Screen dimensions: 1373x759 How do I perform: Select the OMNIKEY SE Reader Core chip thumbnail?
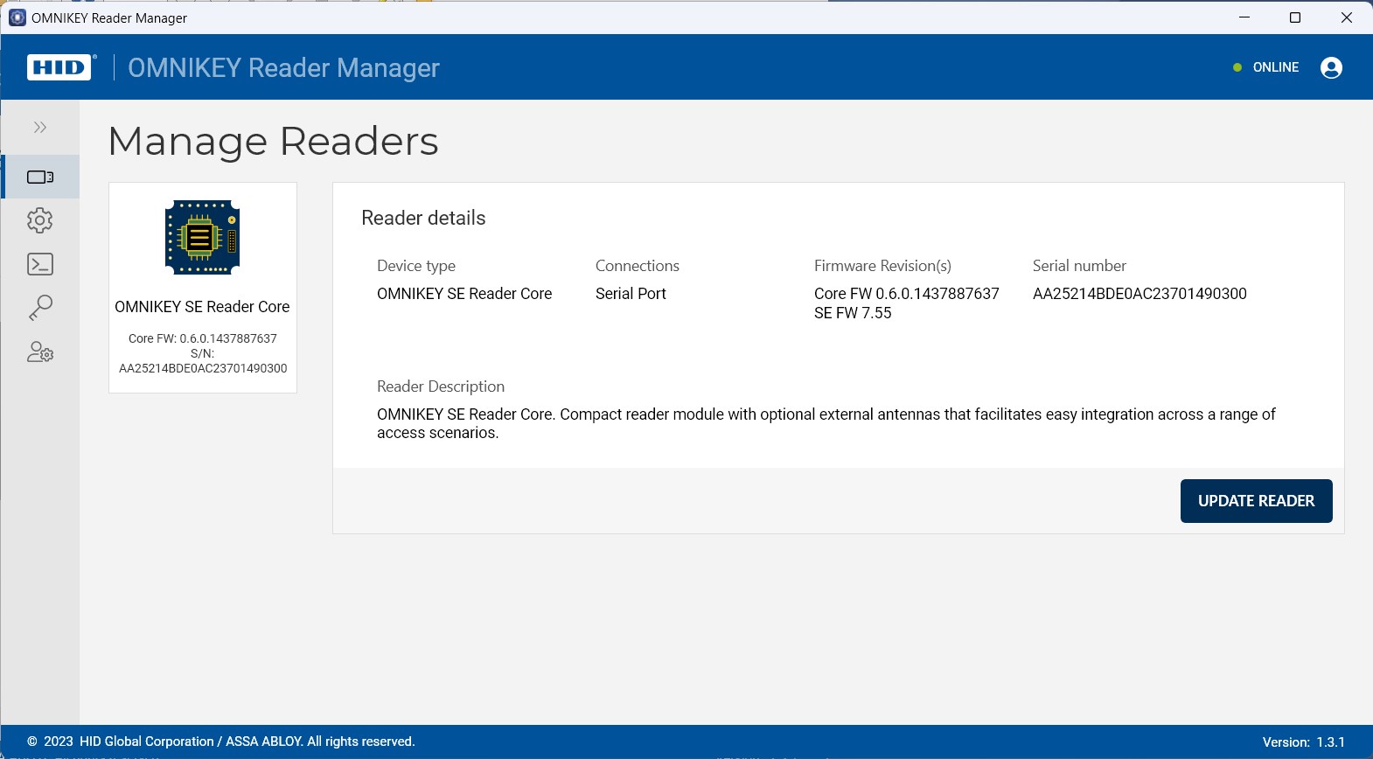click(203, 237)
